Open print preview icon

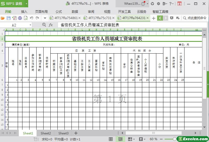coord(26,18)
